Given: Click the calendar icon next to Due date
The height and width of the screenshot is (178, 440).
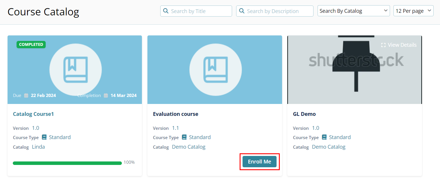Looking at the screenshot, I should [x=26, y=96].
